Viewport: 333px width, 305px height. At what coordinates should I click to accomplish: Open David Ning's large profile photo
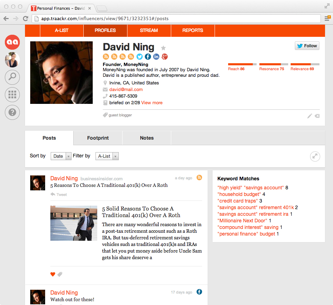[x=61, y=73]
